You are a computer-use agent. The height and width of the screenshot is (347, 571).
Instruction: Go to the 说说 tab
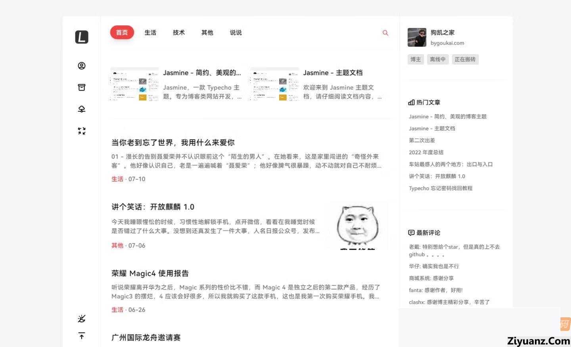click(x=236, y=32)
